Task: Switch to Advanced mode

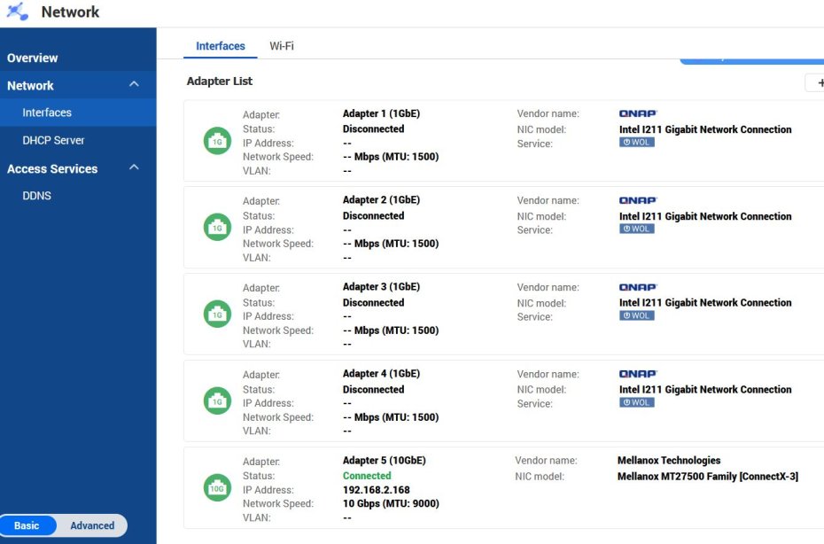Action: [92, 525]
